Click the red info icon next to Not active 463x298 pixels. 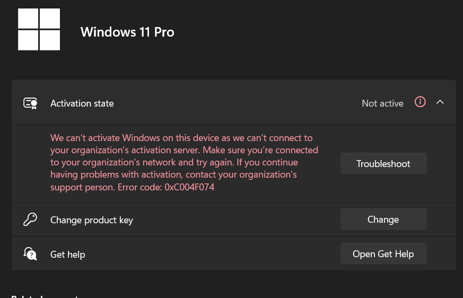click(420, 102)
